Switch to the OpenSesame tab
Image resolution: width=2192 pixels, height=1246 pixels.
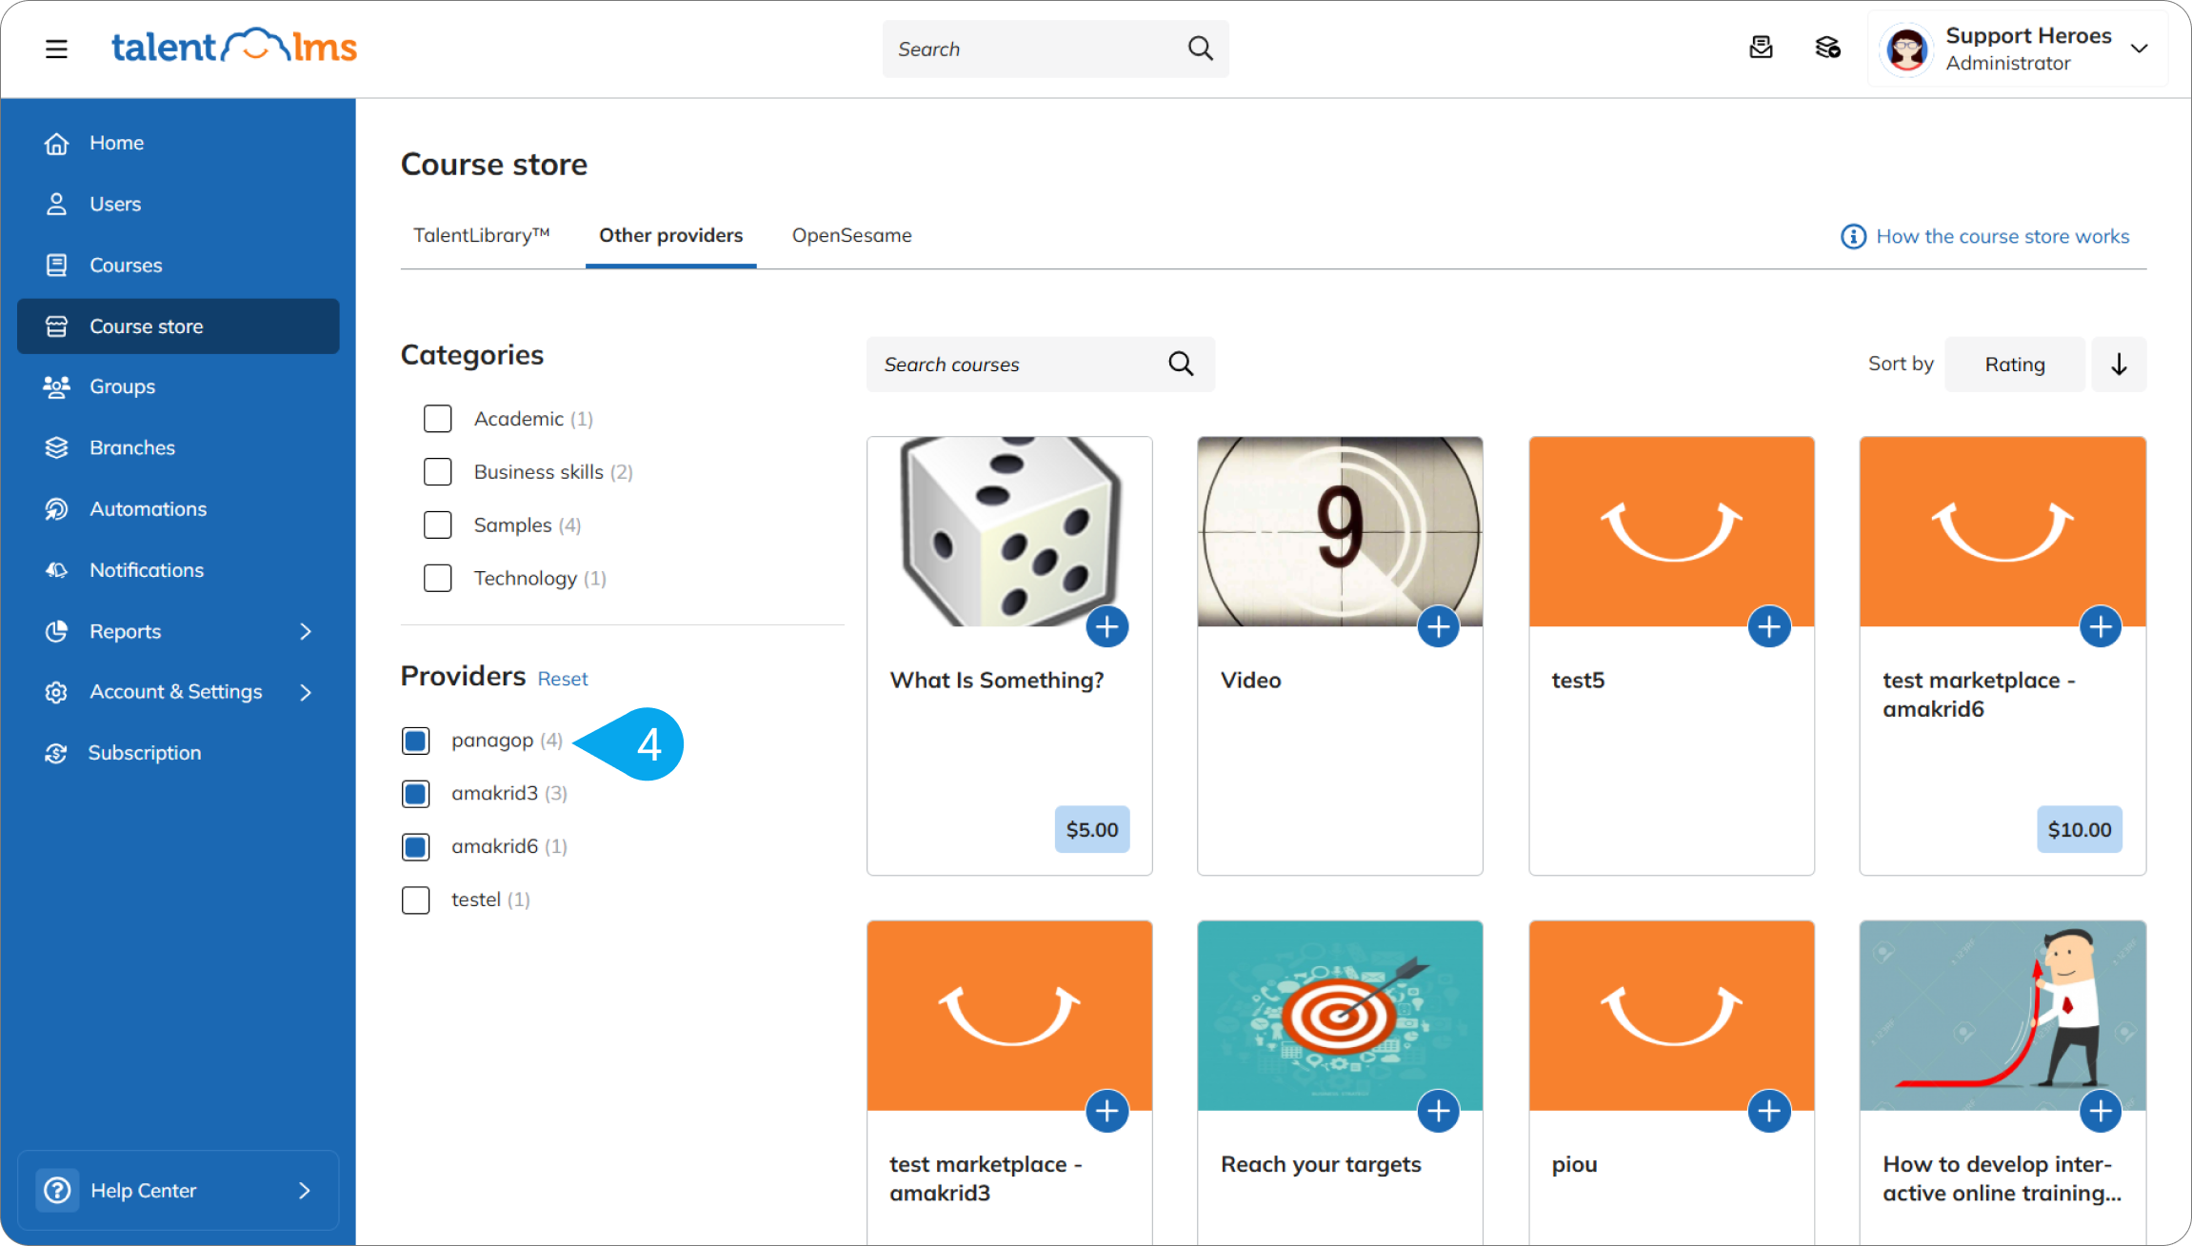coord(851,235)
